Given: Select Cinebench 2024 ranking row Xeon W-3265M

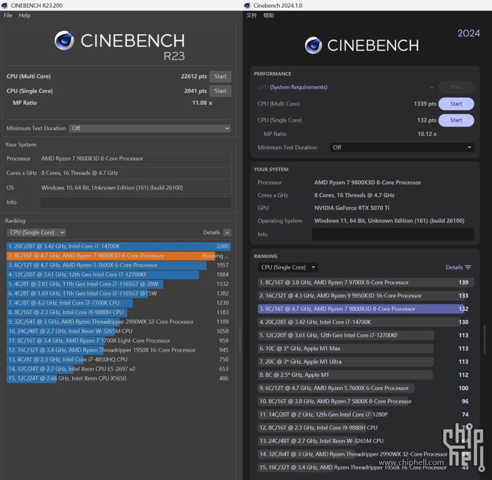Looking at the screenshot, I should (365, 441).
